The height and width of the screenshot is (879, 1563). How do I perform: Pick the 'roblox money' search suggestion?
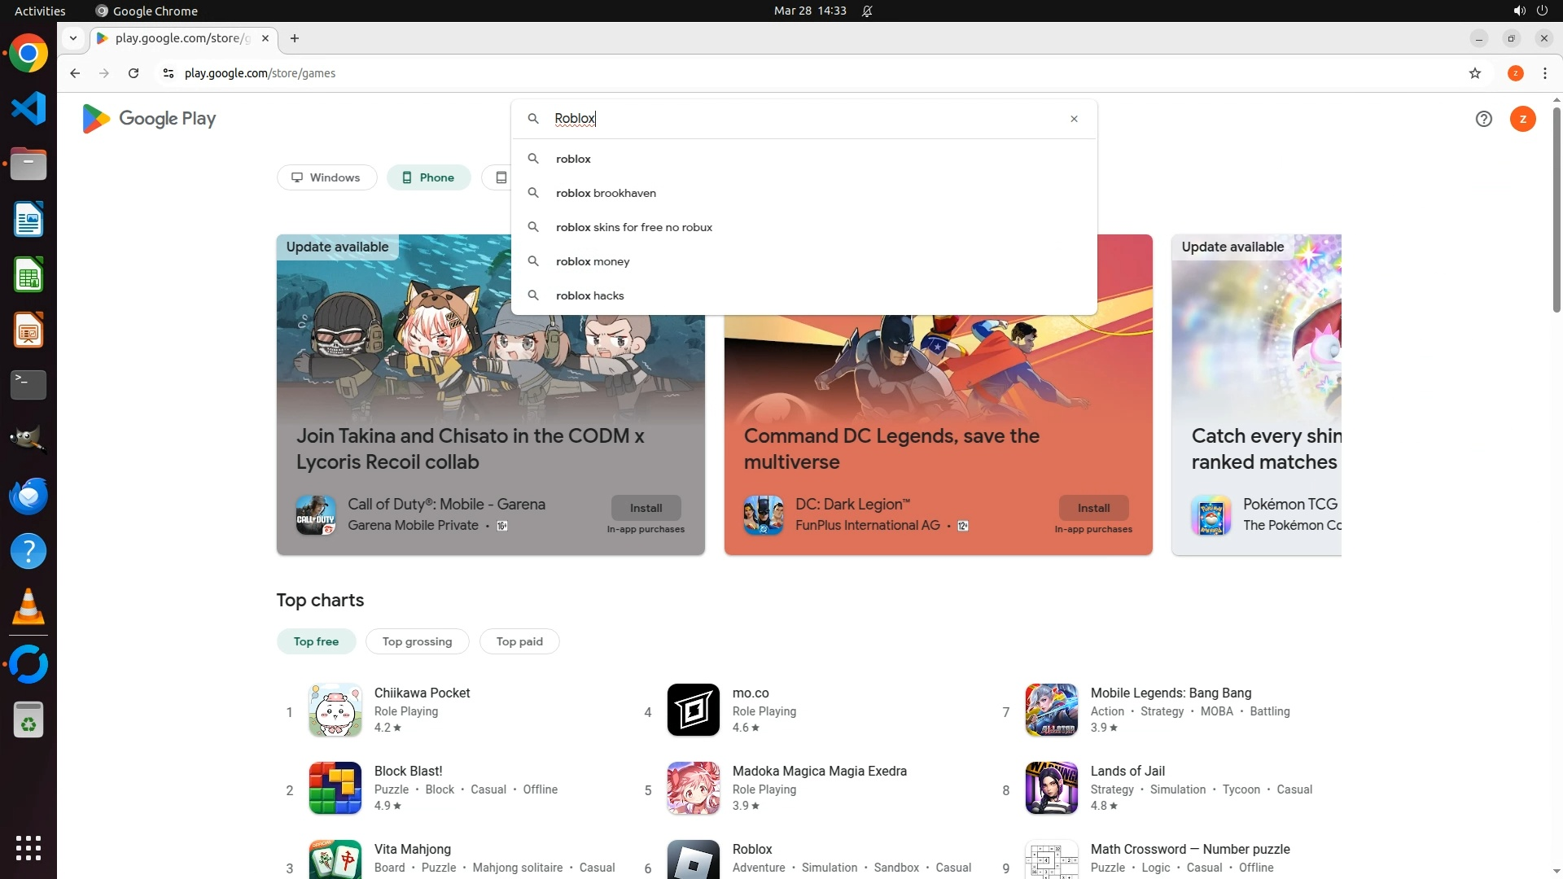(593, 261)
